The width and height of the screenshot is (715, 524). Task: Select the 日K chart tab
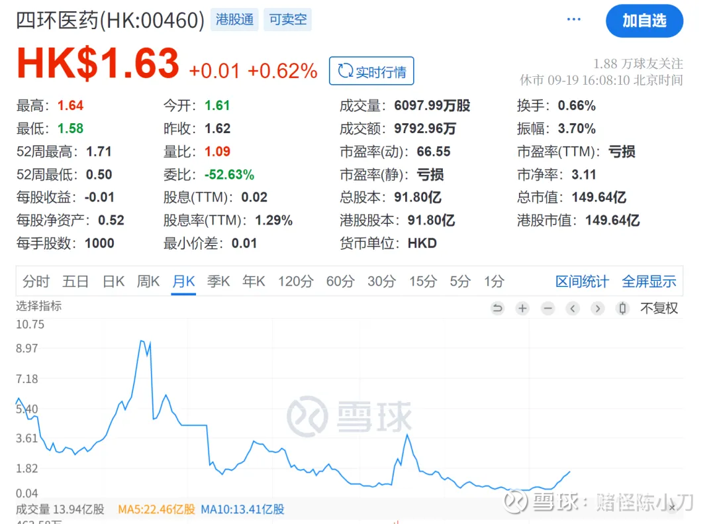[113, 281]
